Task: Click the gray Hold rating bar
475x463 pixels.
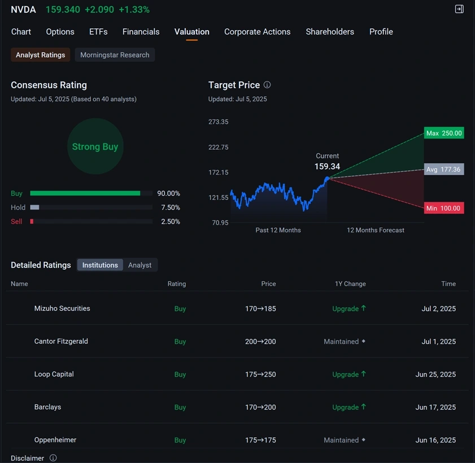Action: [34, 207]
